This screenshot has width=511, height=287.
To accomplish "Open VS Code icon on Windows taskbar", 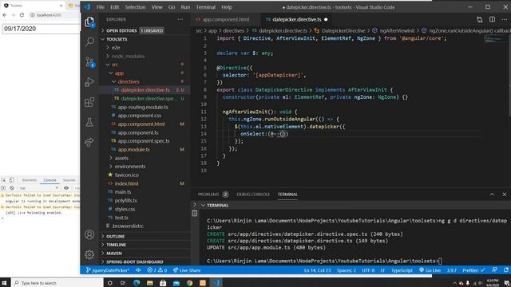I will [216, 283].
